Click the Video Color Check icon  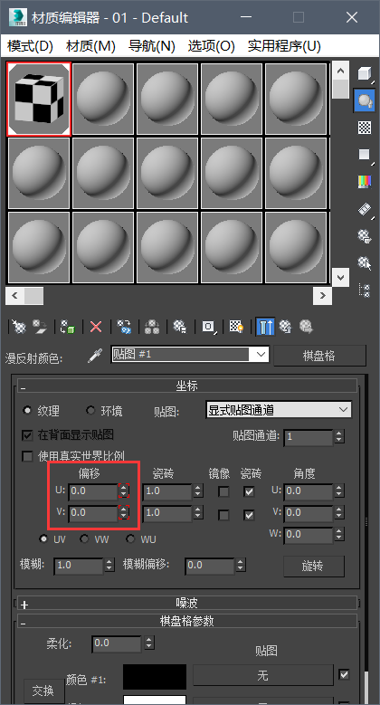(365, 182)
